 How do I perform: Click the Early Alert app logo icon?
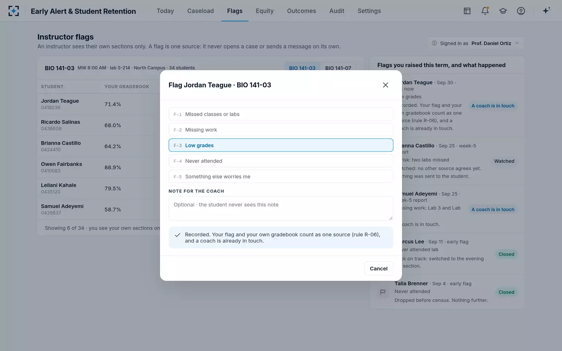14,11
